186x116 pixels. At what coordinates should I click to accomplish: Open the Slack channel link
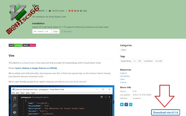(x=80, y=82)
